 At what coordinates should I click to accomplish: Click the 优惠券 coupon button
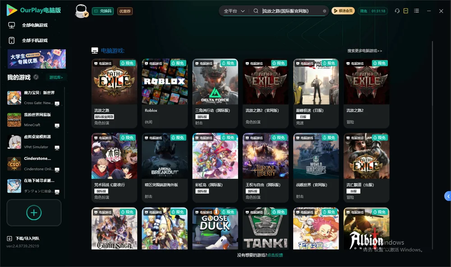pos(125,11)
